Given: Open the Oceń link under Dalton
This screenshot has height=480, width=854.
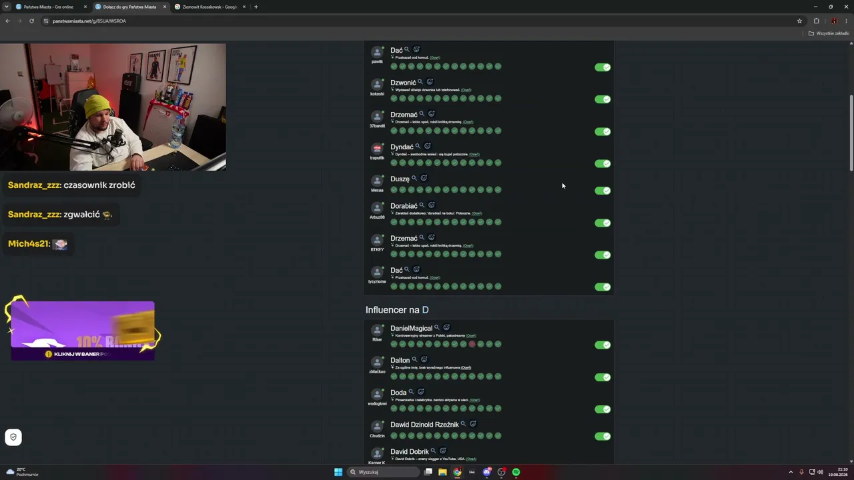Looking at the screenshot, I should click(466, 367).
